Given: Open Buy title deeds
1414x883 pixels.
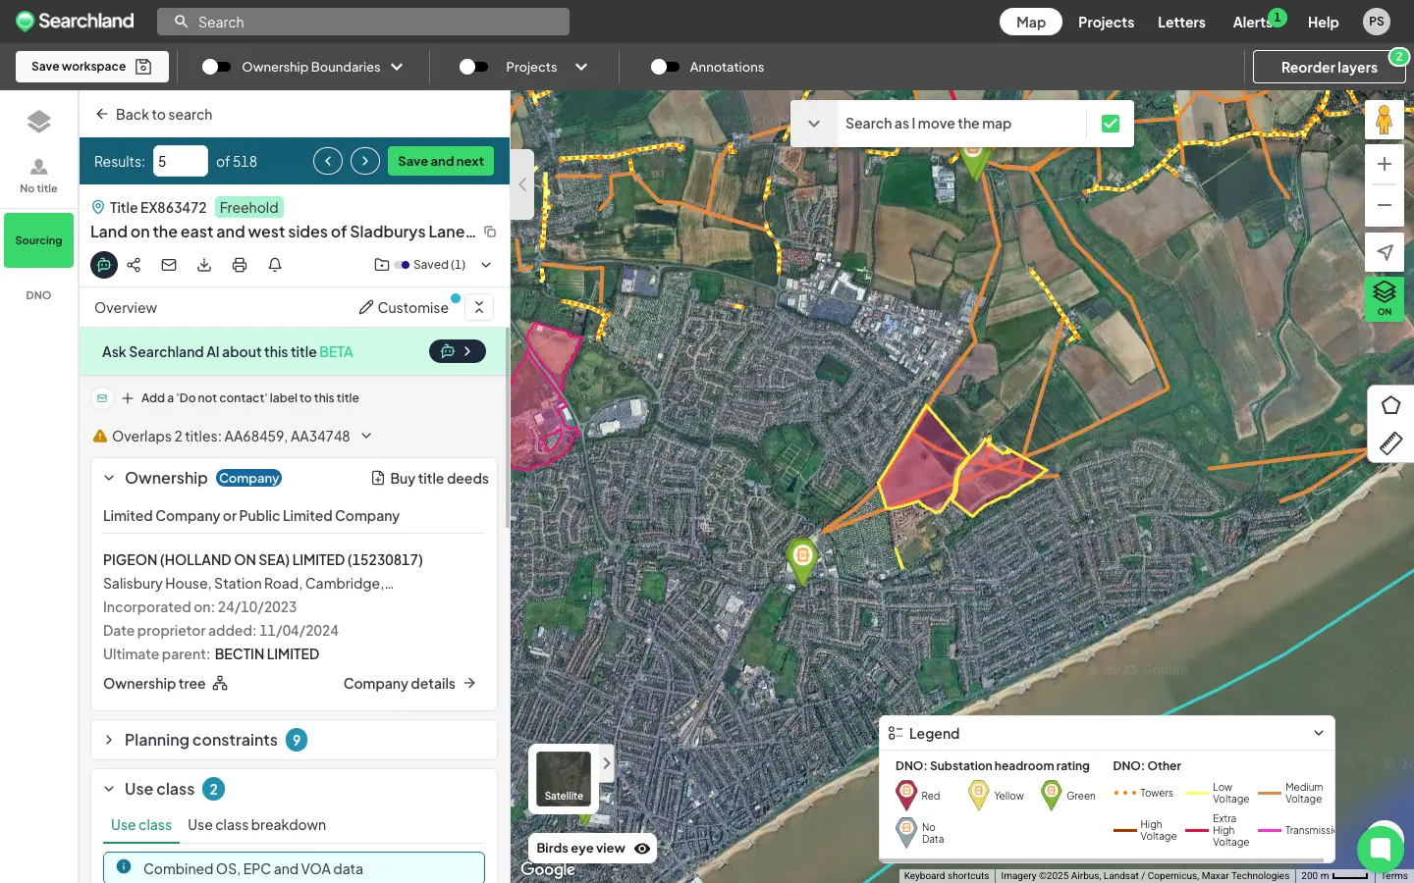Looking at the screenshot, I should 430,478.
